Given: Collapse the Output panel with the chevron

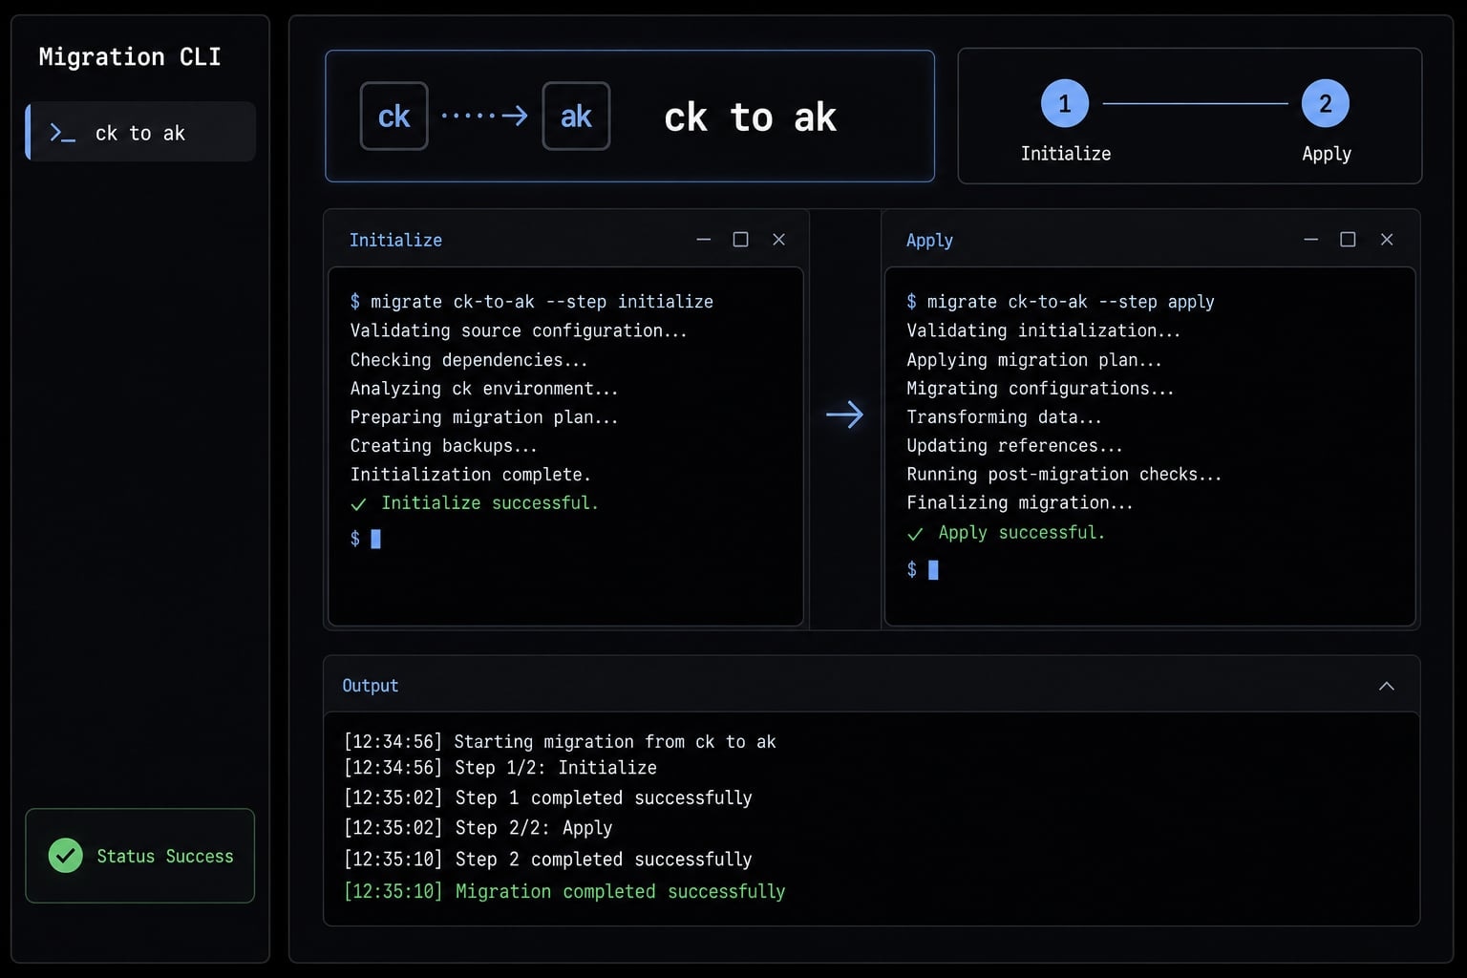Looking at the screenshot, I should tap(1387, 686).
